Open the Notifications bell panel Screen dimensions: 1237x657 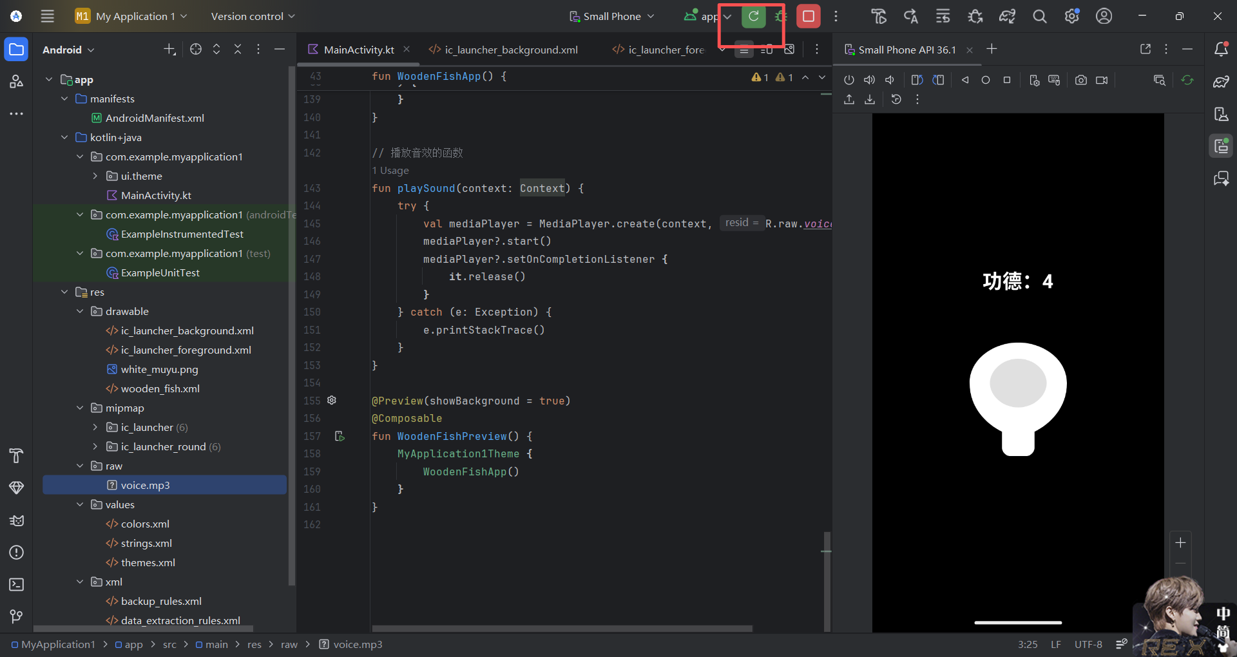coord(1221,50)
